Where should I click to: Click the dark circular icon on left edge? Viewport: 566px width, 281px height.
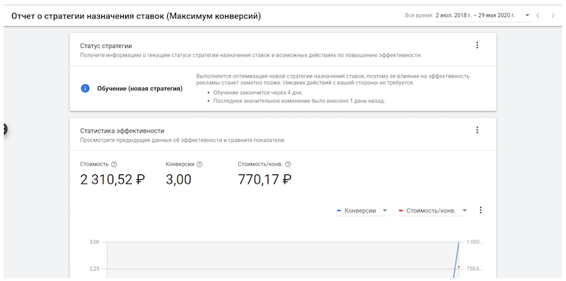coord(4,128)
